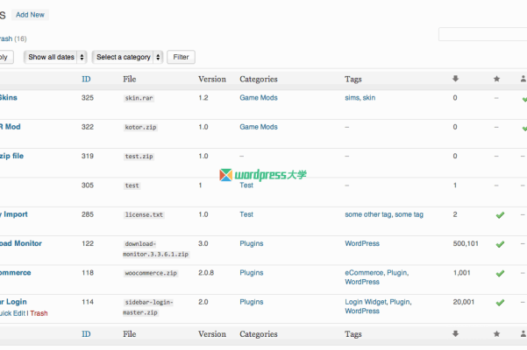Switch to the Trash (16) view
The height and width of the screenshot is (350, 527).
(5, 38)
